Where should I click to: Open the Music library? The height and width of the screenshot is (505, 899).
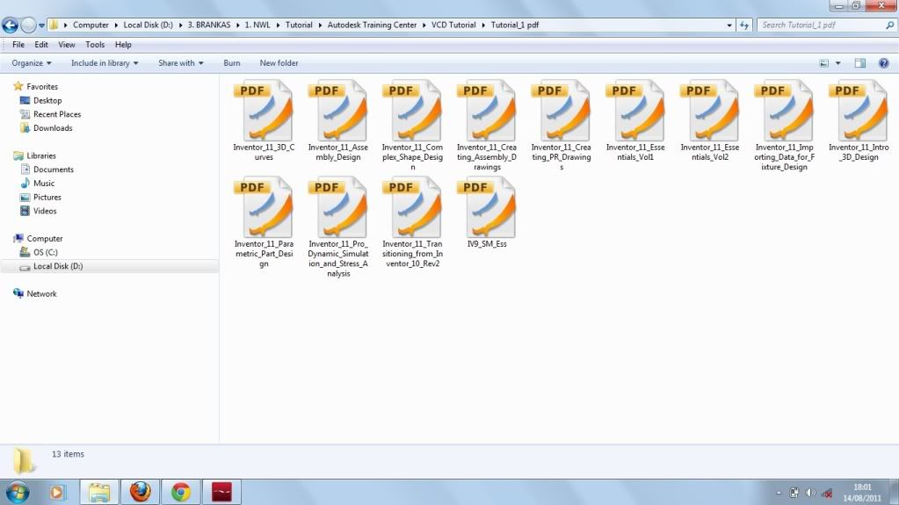tap(44, 183)
